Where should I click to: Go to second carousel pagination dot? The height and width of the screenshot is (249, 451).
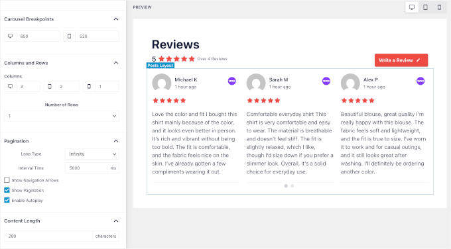(x=292, y=186)
